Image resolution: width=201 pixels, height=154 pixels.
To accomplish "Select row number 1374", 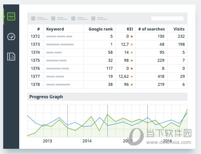I will (x=35, y=52).
